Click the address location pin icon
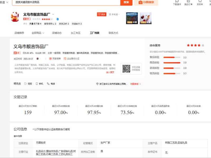The width and height of the screenshot is (211, 158). (x=97, y=84)
